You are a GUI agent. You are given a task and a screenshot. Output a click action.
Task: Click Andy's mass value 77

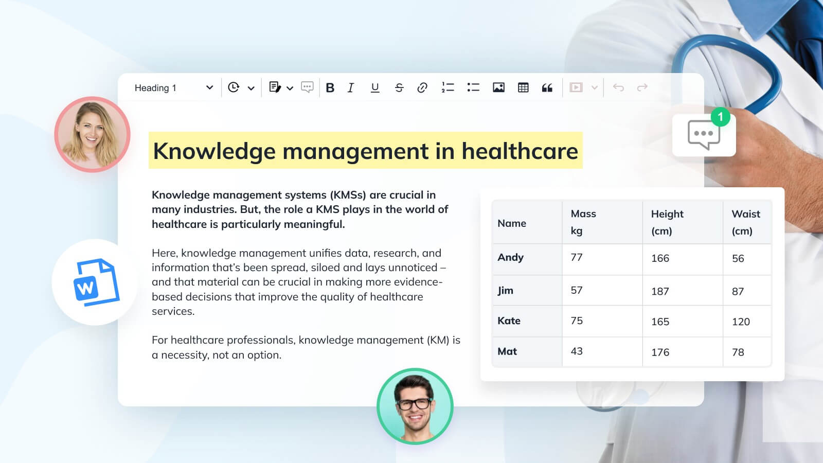[577, 257]
